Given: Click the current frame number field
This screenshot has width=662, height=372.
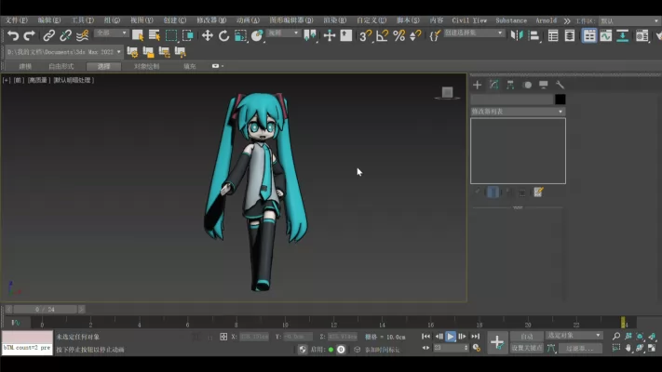Looking at the screenshot, I should pos(448,348).
